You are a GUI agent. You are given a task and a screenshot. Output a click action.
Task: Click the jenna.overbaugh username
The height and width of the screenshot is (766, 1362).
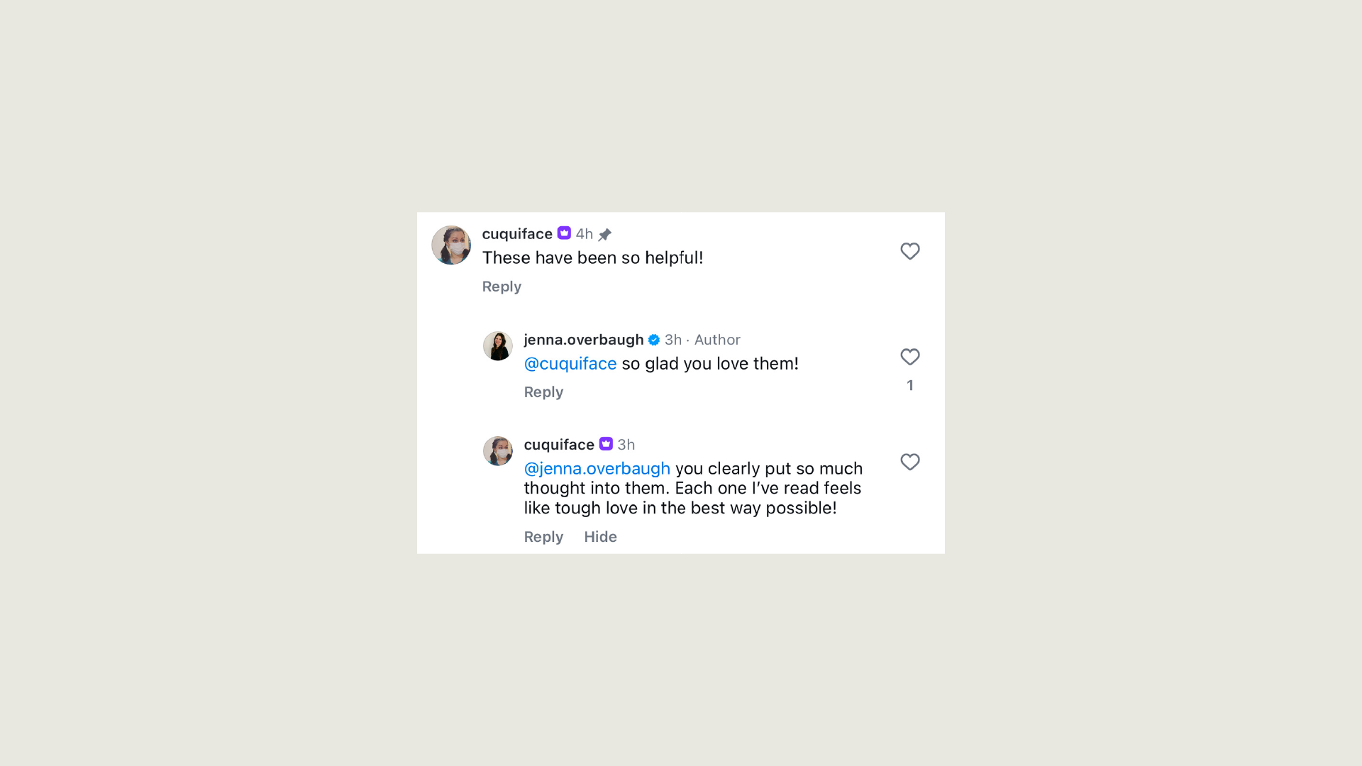pyautogui.click(x=583, y=340)
